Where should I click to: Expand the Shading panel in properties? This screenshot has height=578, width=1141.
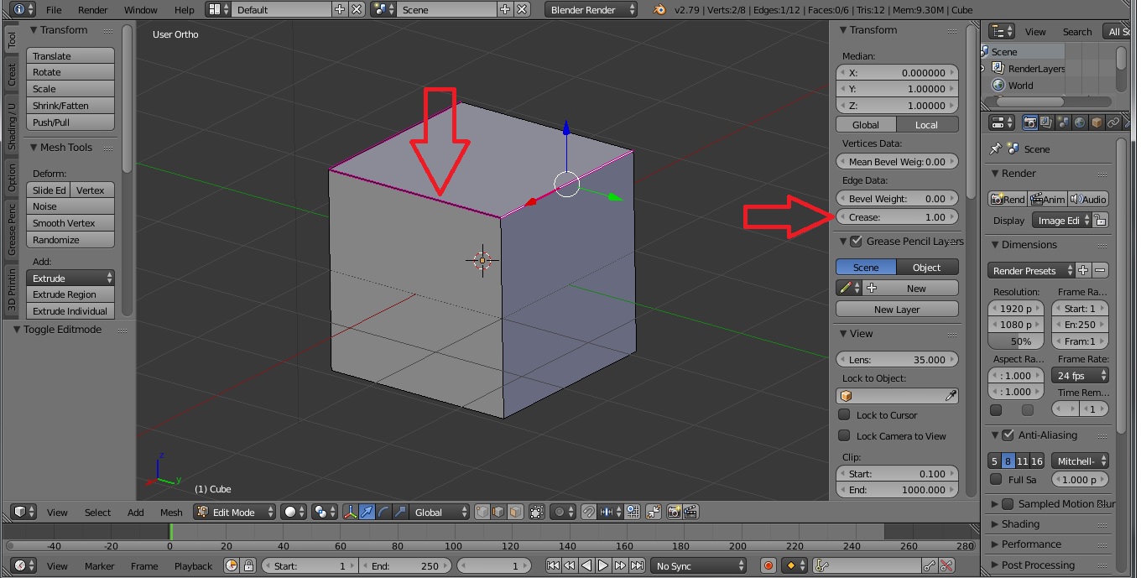tap(1020, 524)
